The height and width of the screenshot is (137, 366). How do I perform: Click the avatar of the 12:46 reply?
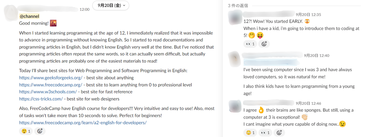coord(234,106)
